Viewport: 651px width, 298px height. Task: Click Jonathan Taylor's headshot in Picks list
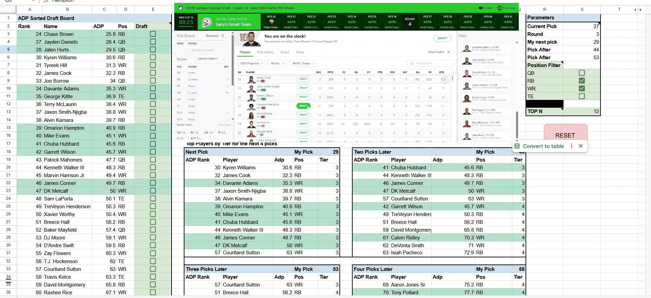(x=467, y=49)
